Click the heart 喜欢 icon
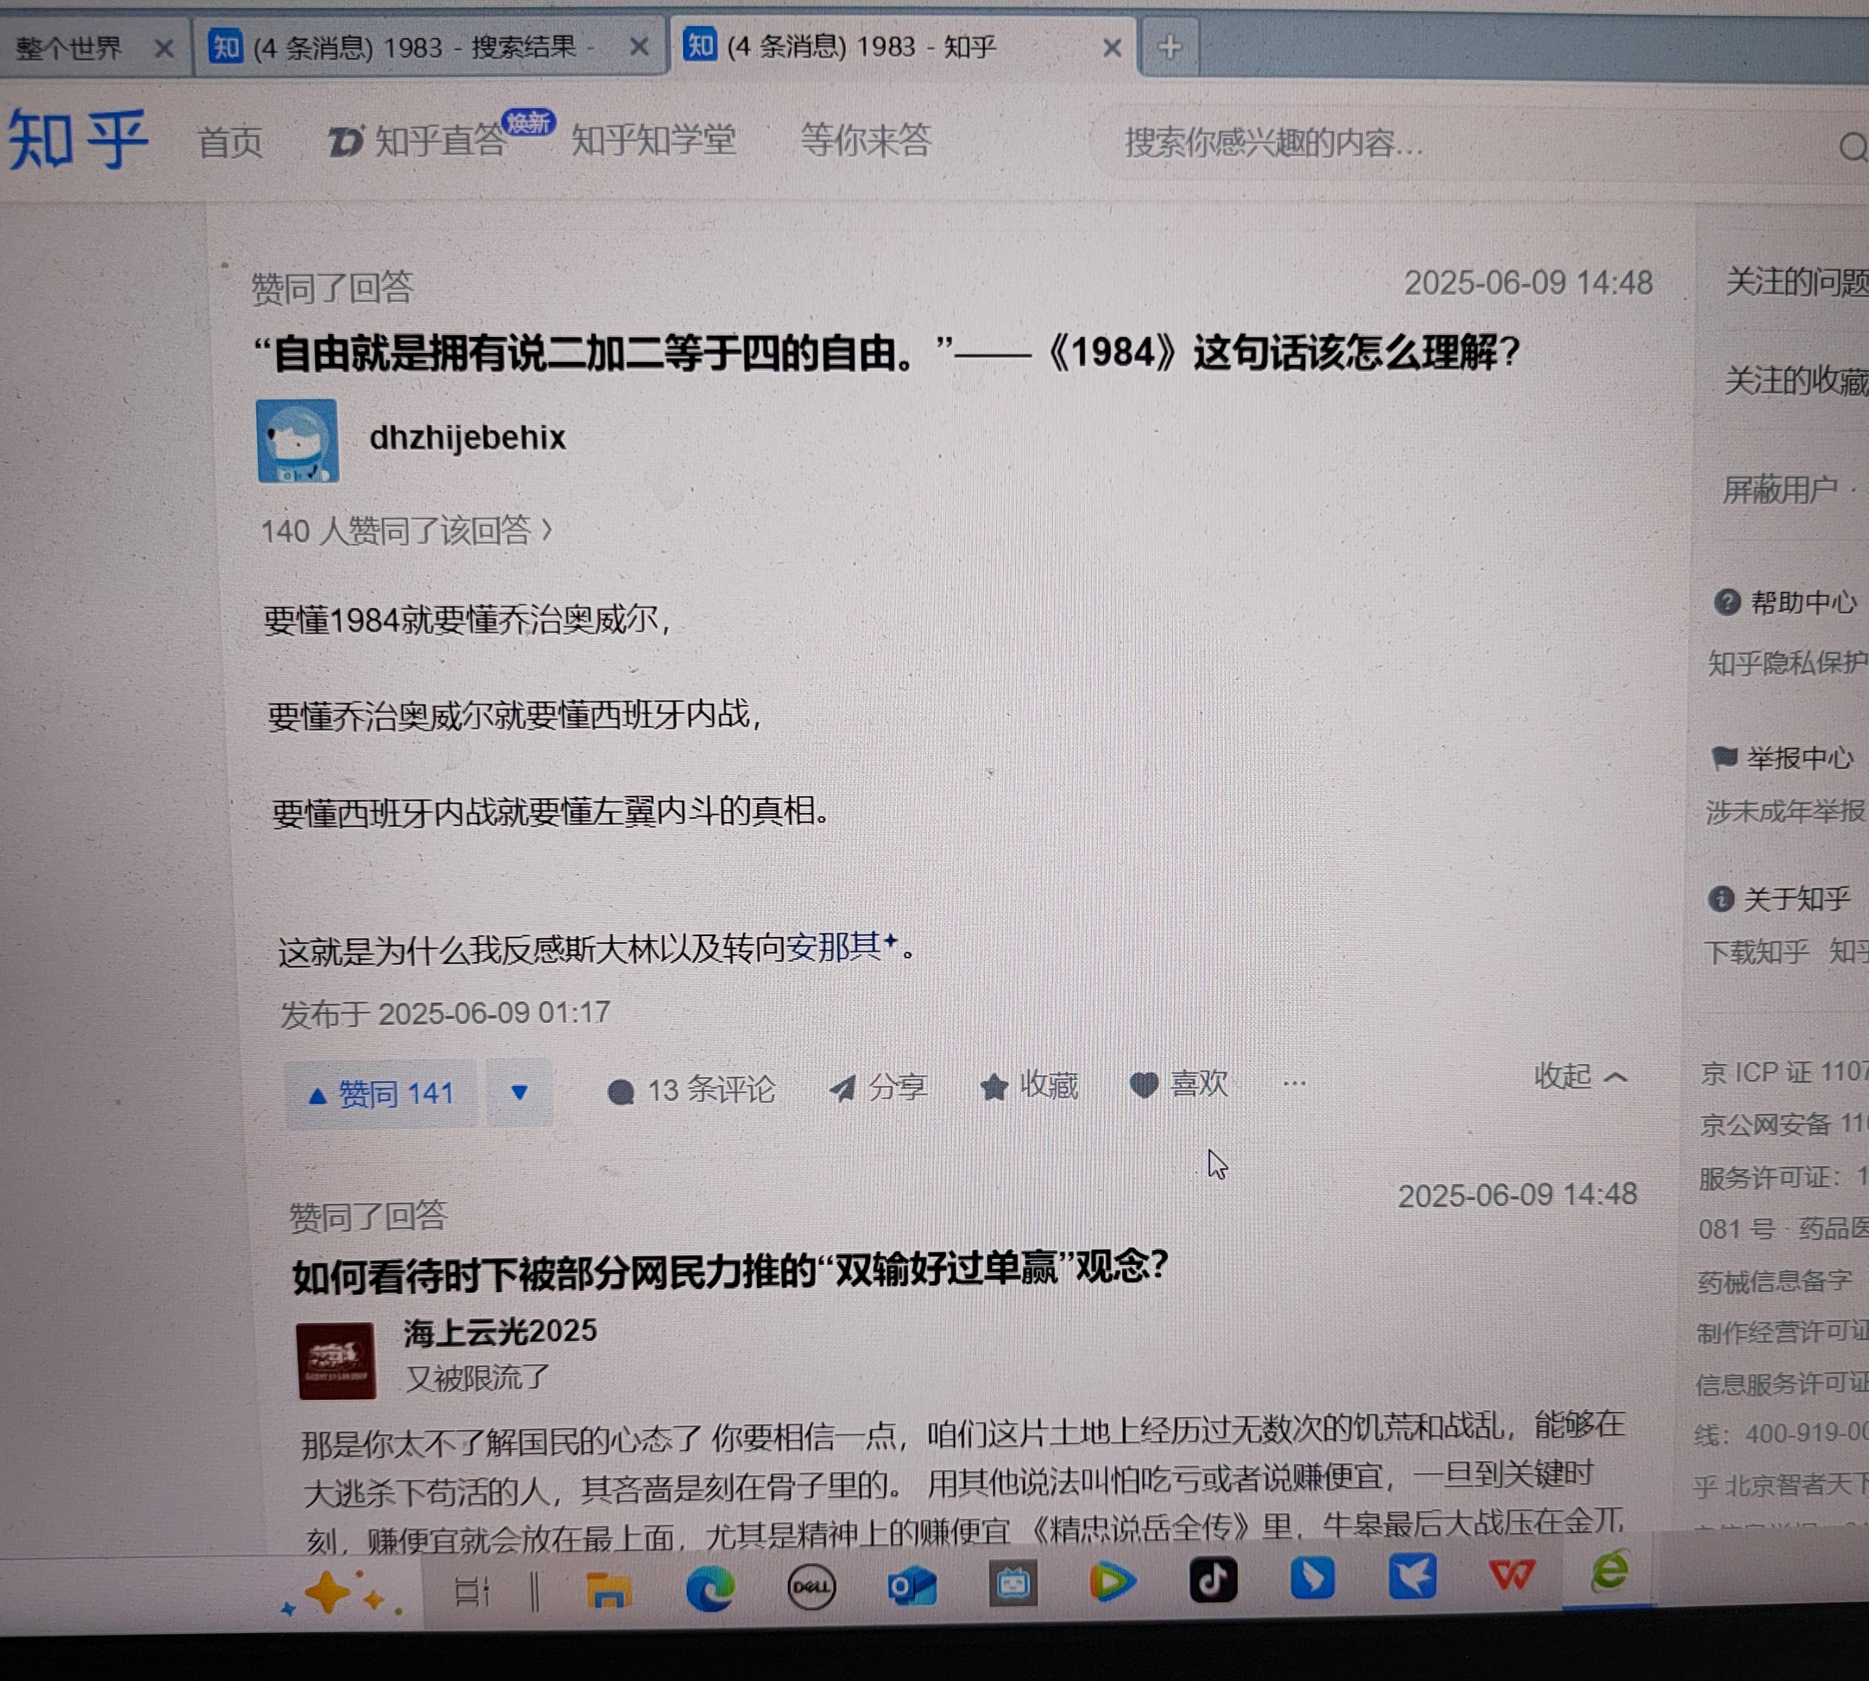 (1144, 1085)
